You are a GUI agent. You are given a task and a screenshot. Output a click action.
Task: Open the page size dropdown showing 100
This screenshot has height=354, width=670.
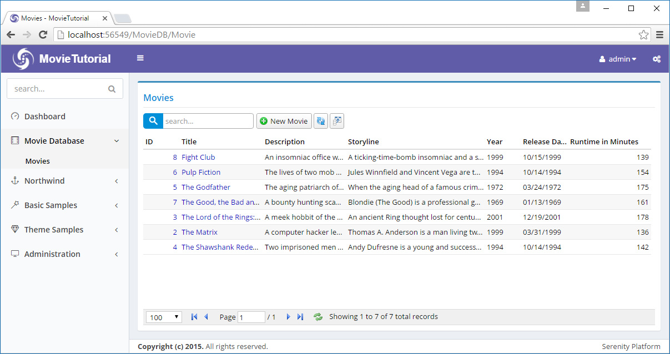pos(164,317)
